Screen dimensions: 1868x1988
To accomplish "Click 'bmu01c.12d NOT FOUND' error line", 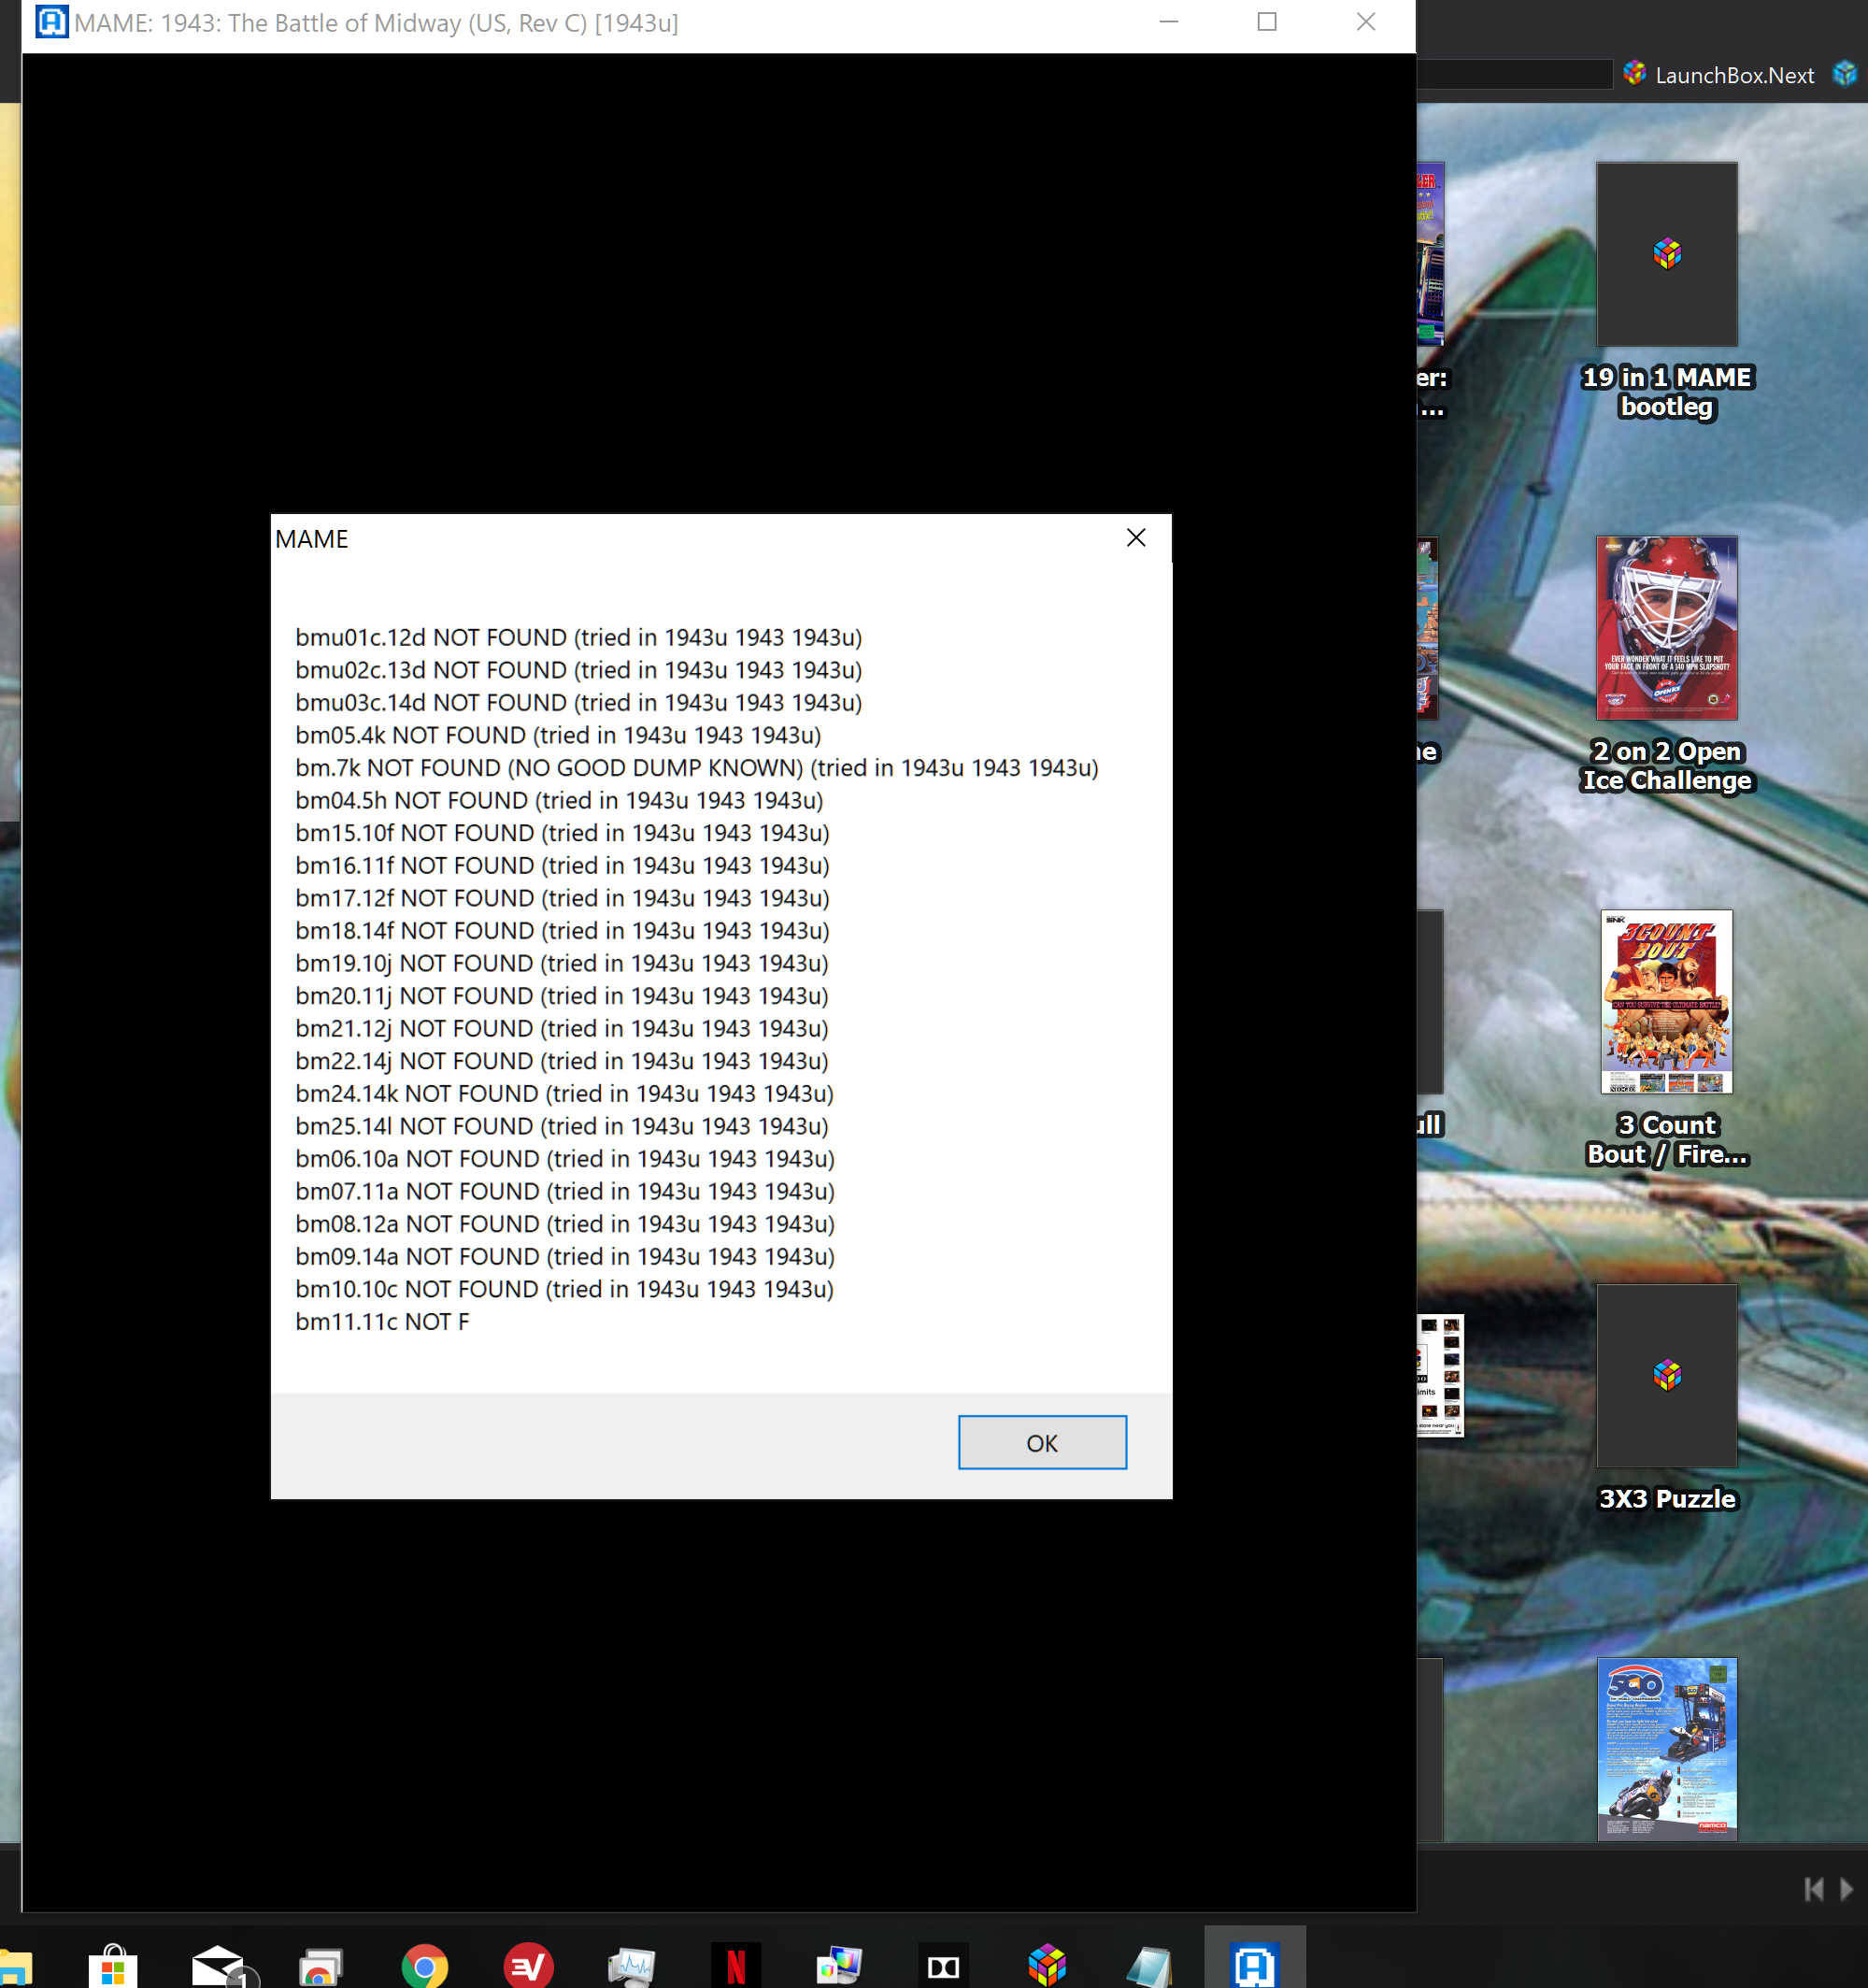I will coord(578,638).
